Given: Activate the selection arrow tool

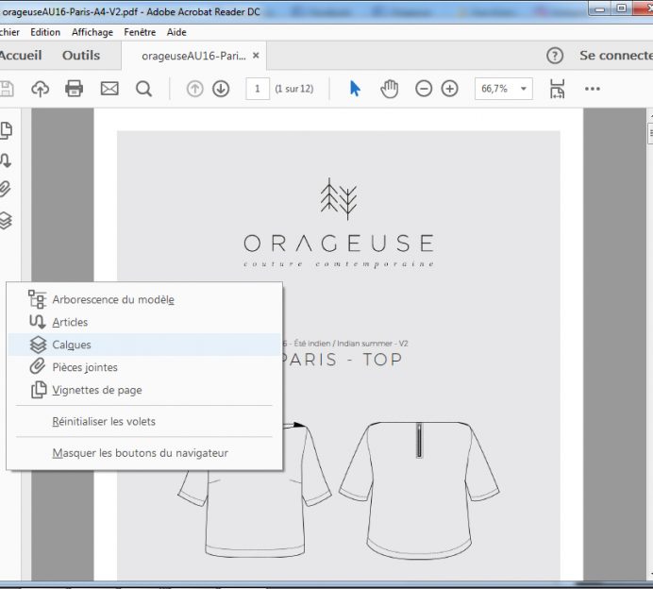Looking at the screenshot, I should [355, 89].
